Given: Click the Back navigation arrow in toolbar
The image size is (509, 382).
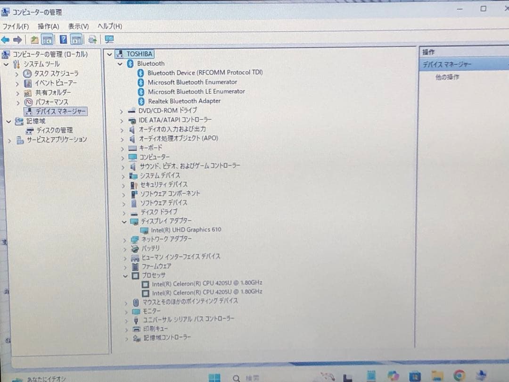Looking at the screenshot, I should (x=5, y=40).
